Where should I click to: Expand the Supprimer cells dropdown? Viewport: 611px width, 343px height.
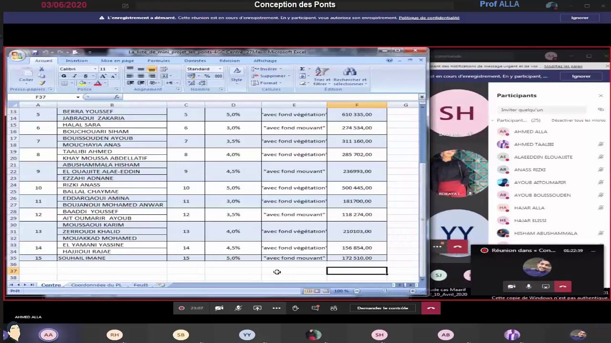click(289, 76)
